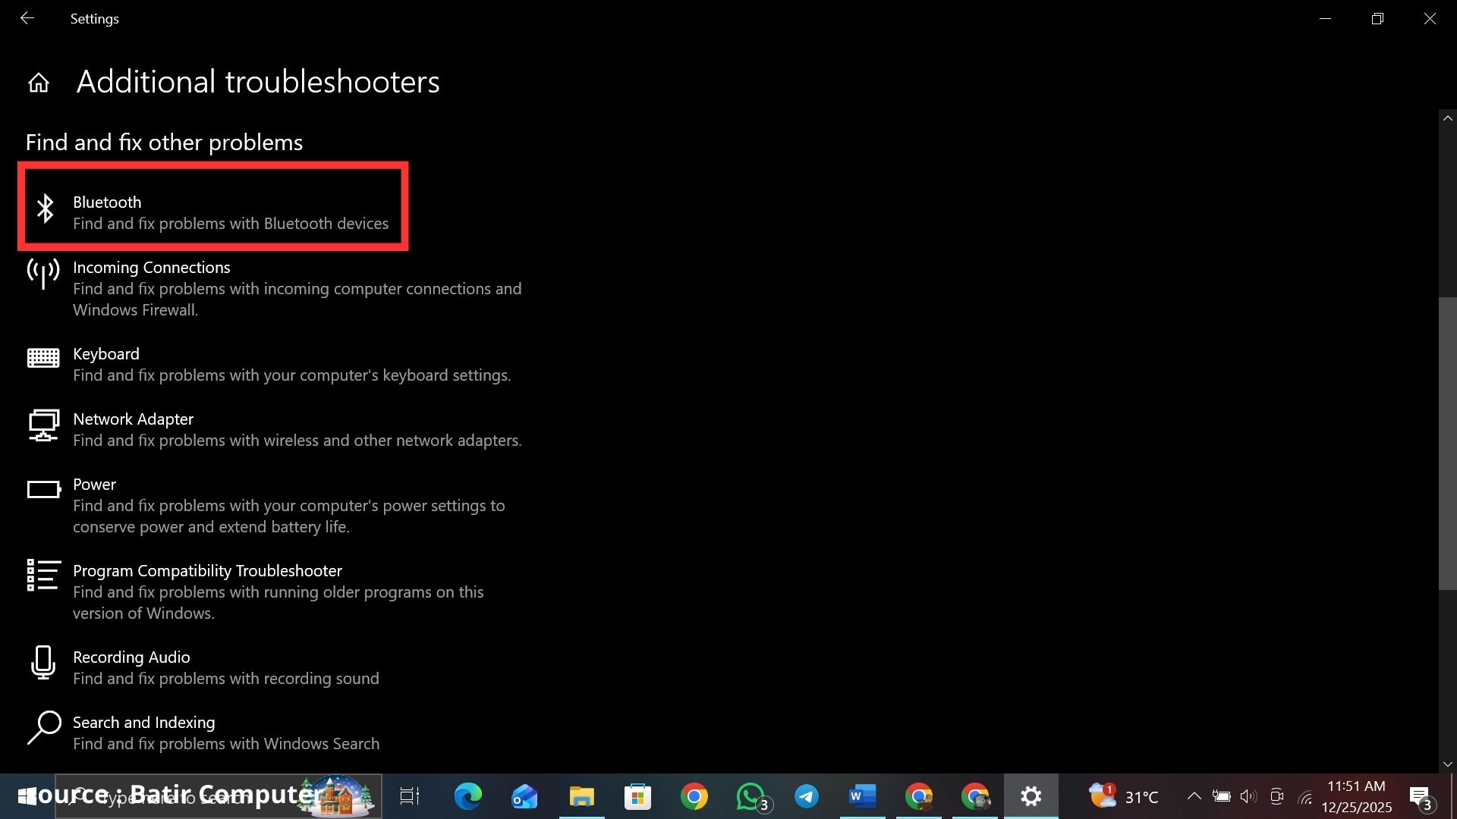Choose the Network Adapter troubleshooter
This screenshot has height=819, width=1457.
coord(134,419)
